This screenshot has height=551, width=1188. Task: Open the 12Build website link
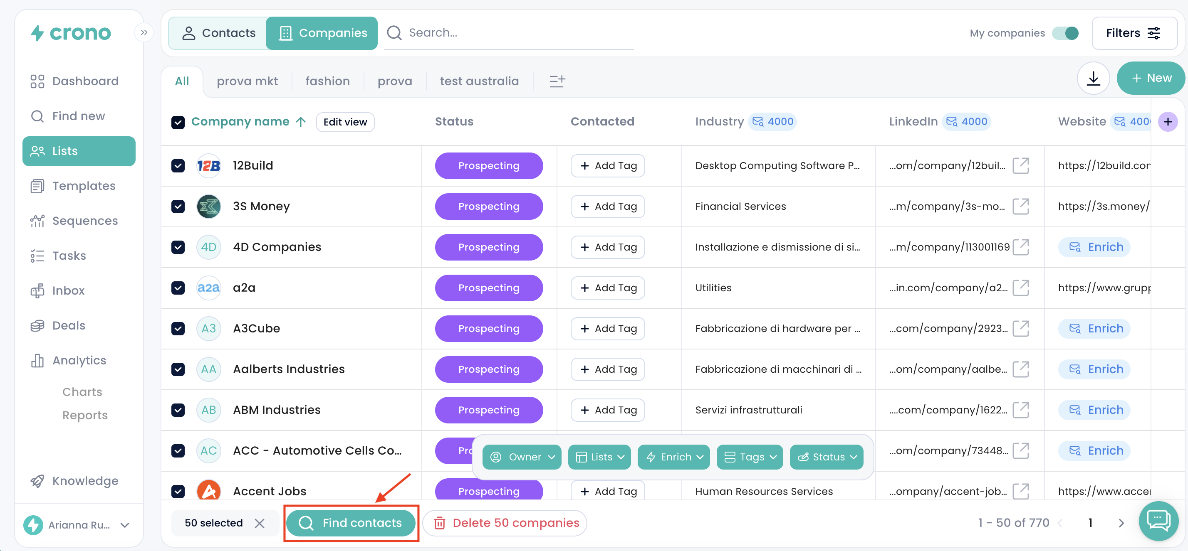point(1104,166)
